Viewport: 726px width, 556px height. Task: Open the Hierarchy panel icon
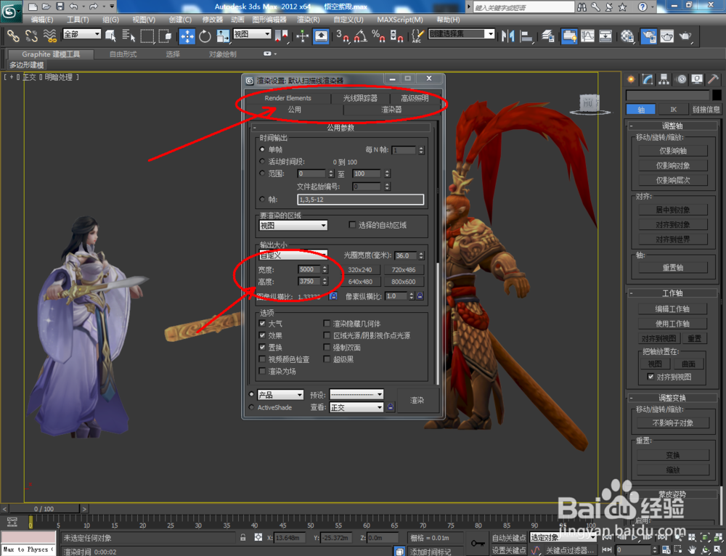tap(664, 79)
